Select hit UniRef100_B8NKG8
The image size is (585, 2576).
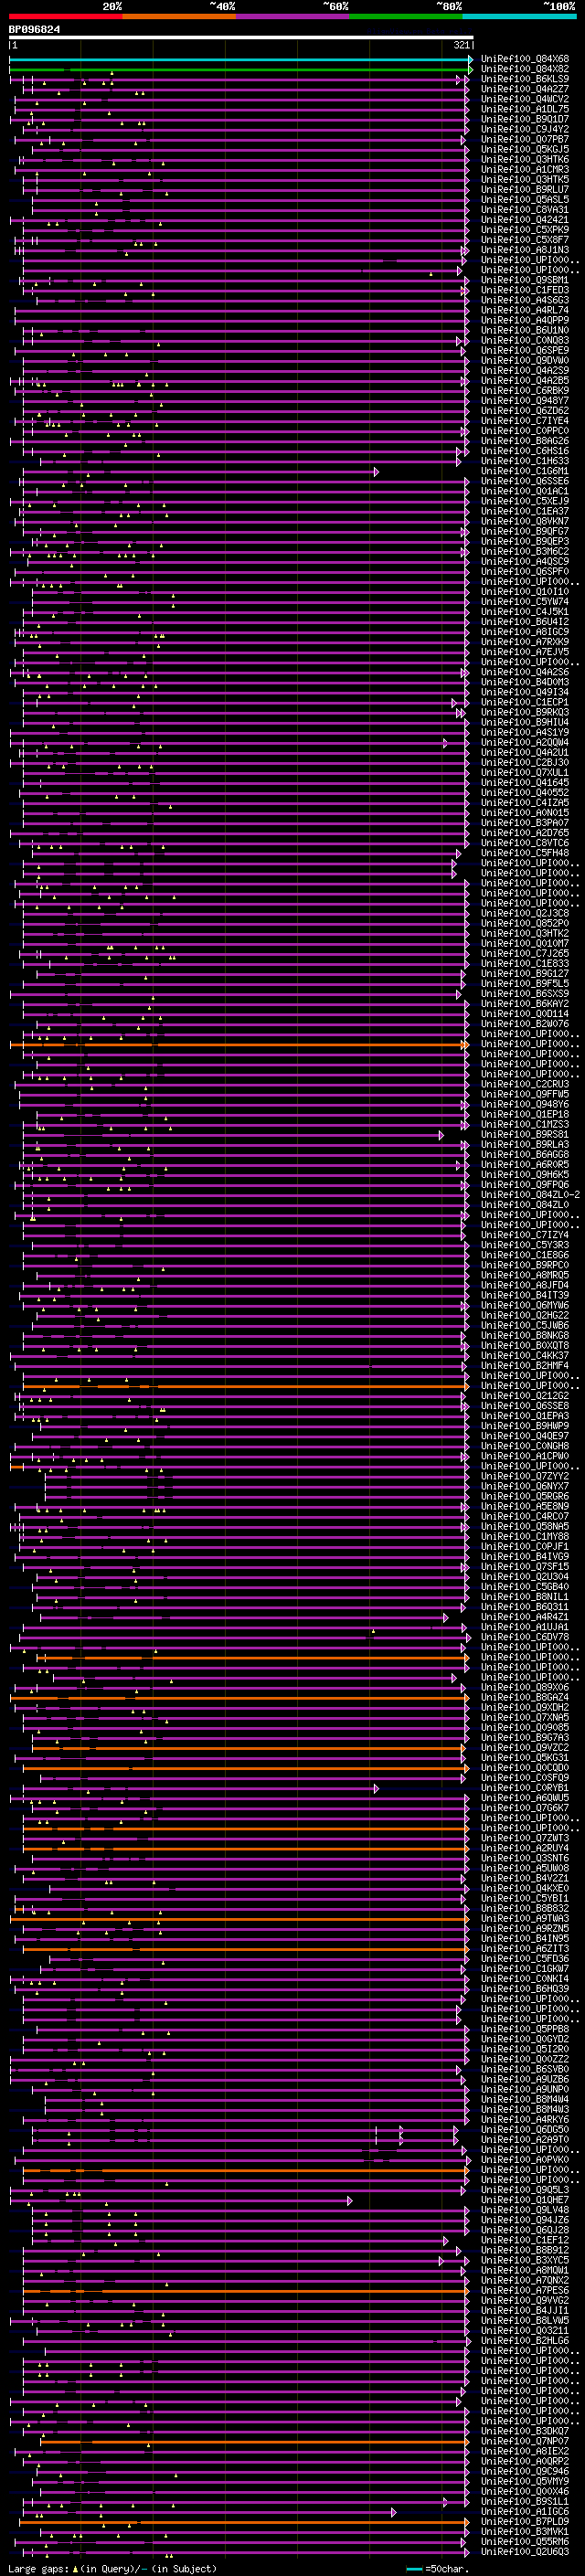[x=524, y=1335]
